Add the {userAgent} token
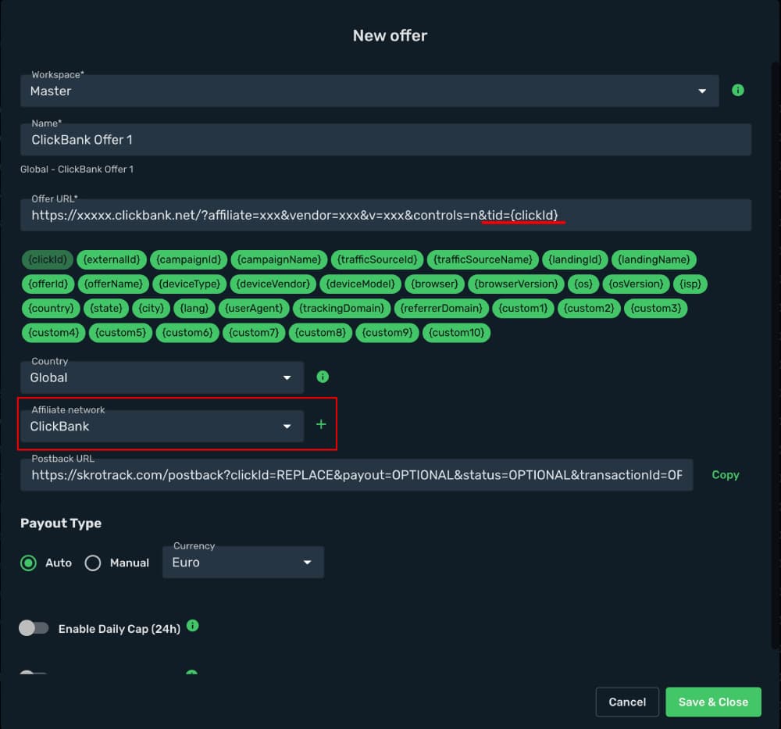781x729 pixels. coord(254,309)
